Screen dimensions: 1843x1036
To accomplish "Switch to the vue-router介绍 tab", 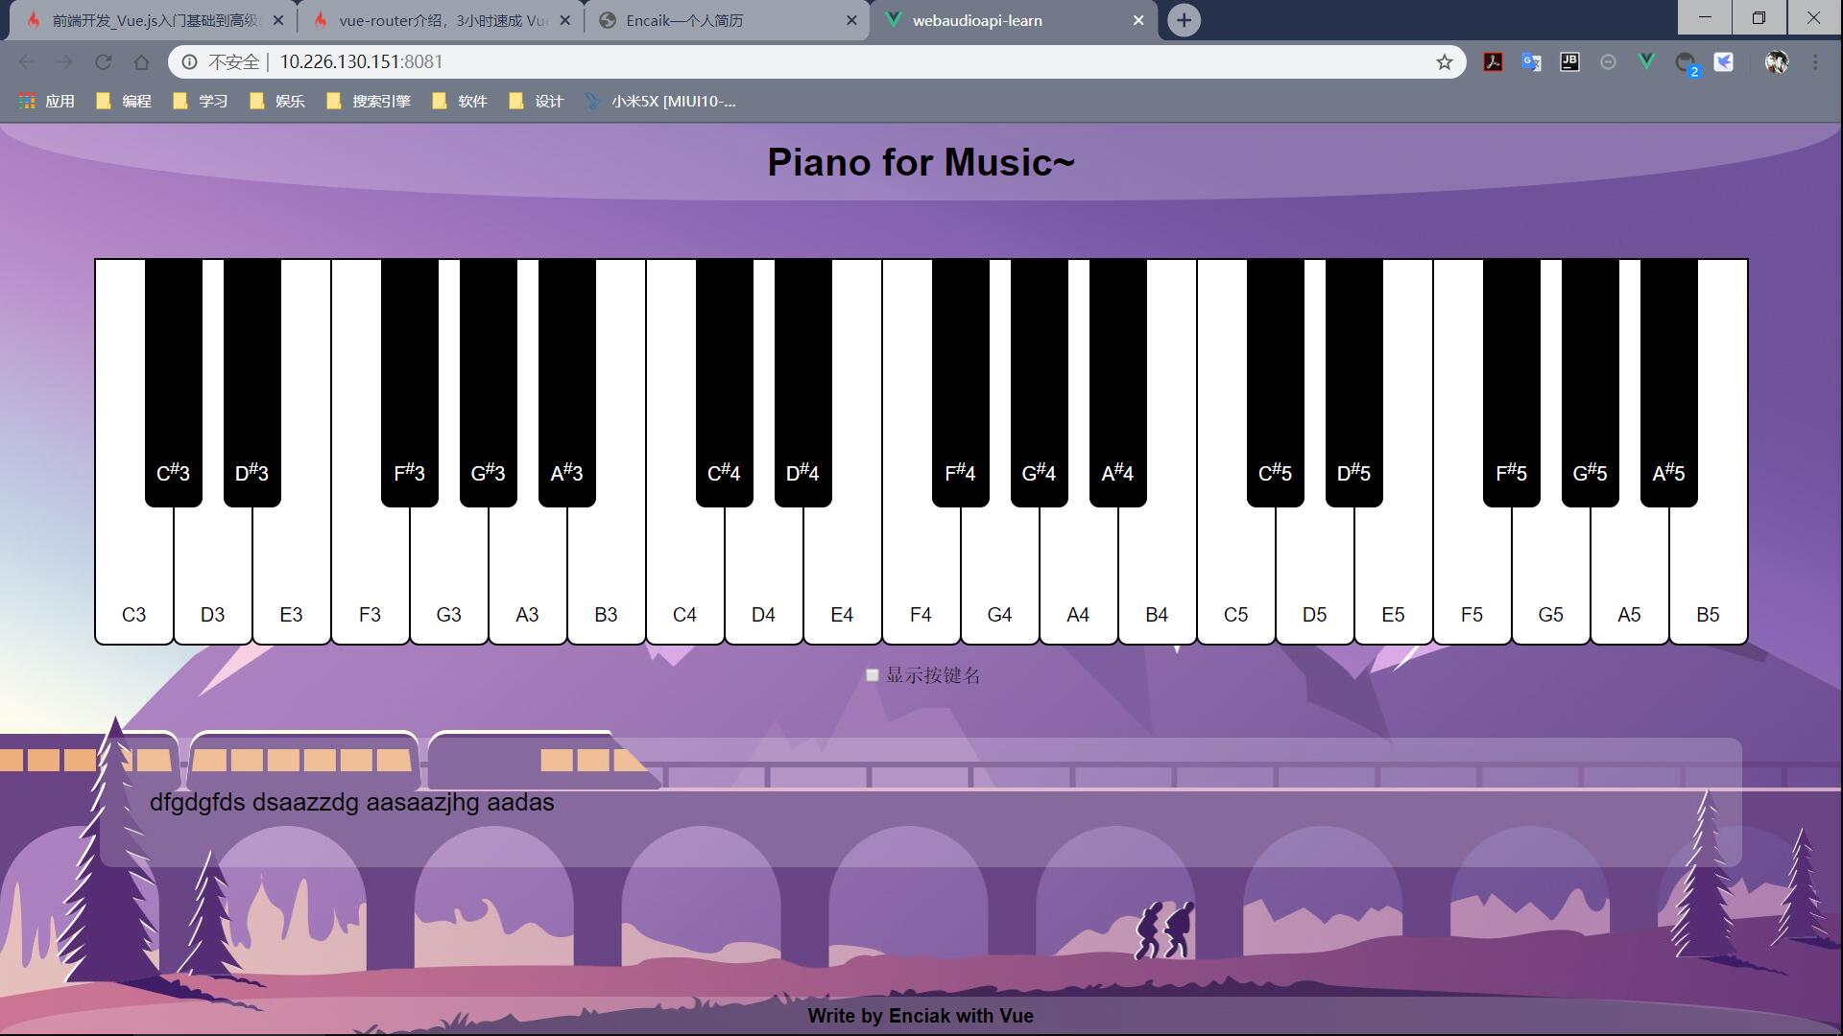I will coord(440,20).
